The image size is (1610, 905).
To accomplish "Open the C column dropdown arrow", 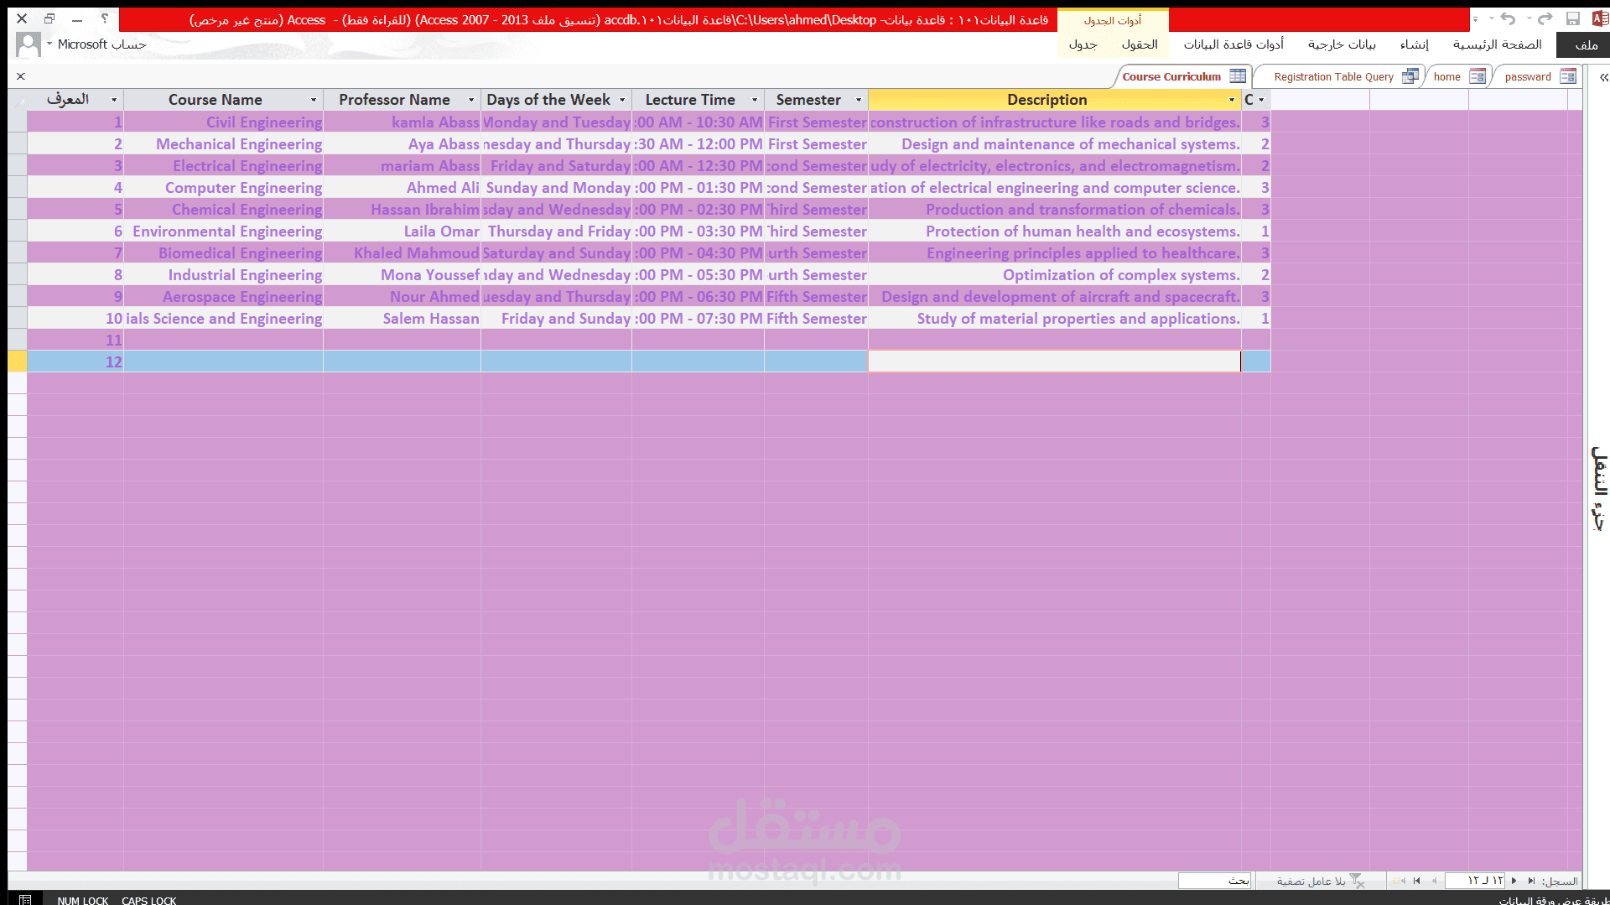I will [x=1261, y=100].
